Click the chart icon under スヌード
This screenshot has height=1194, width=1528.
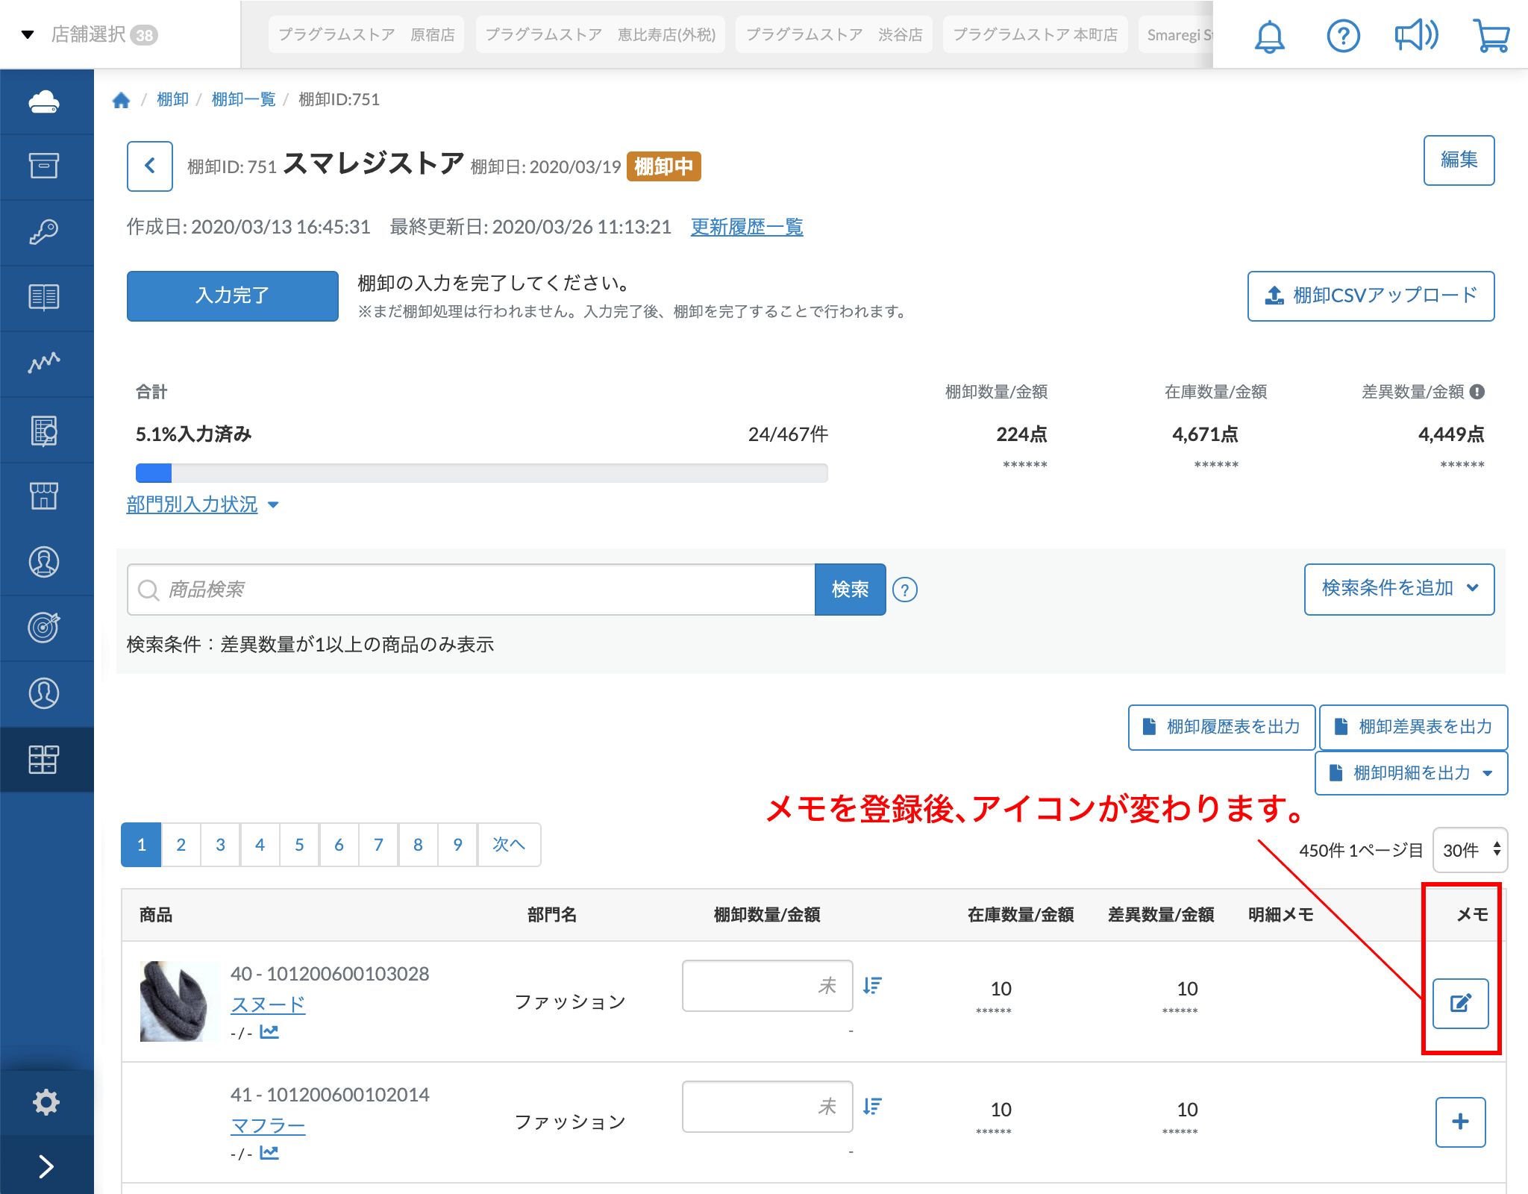click(x=269, y=1032)
